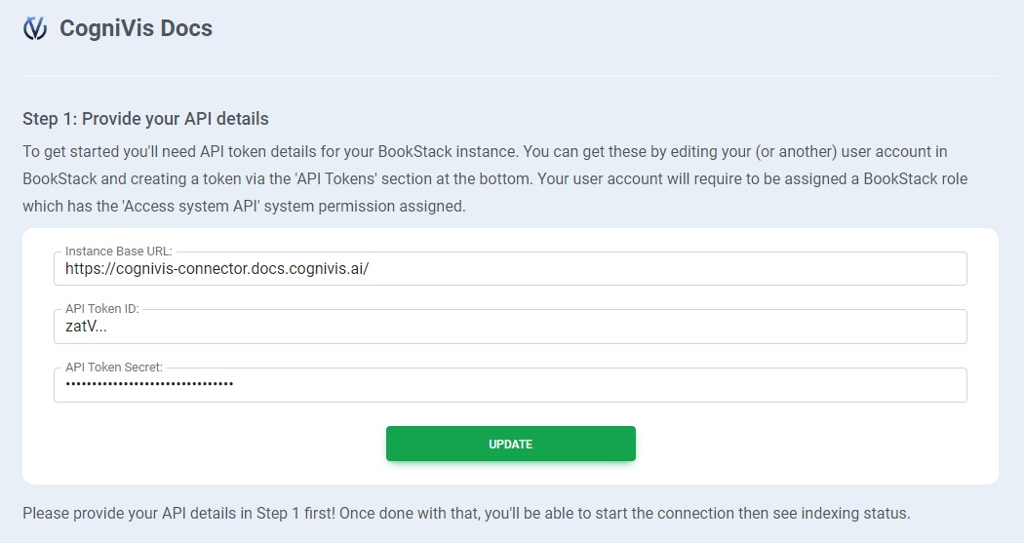The height and width of the screenshot is (543, 1024).
Task: Click the "Instance Base URL:" label
Action: [x=118, y=252]
